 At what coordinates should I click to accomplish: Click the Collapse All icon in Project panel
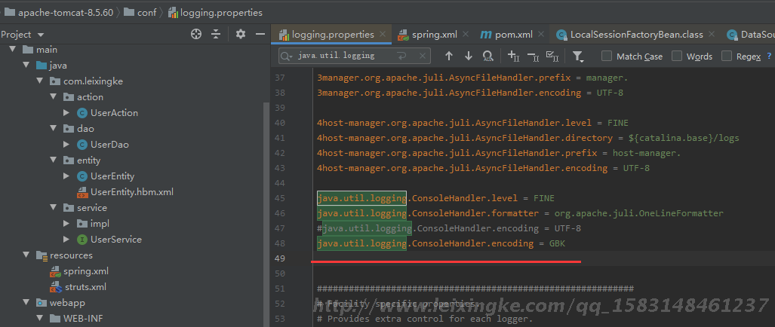[216, 34]
